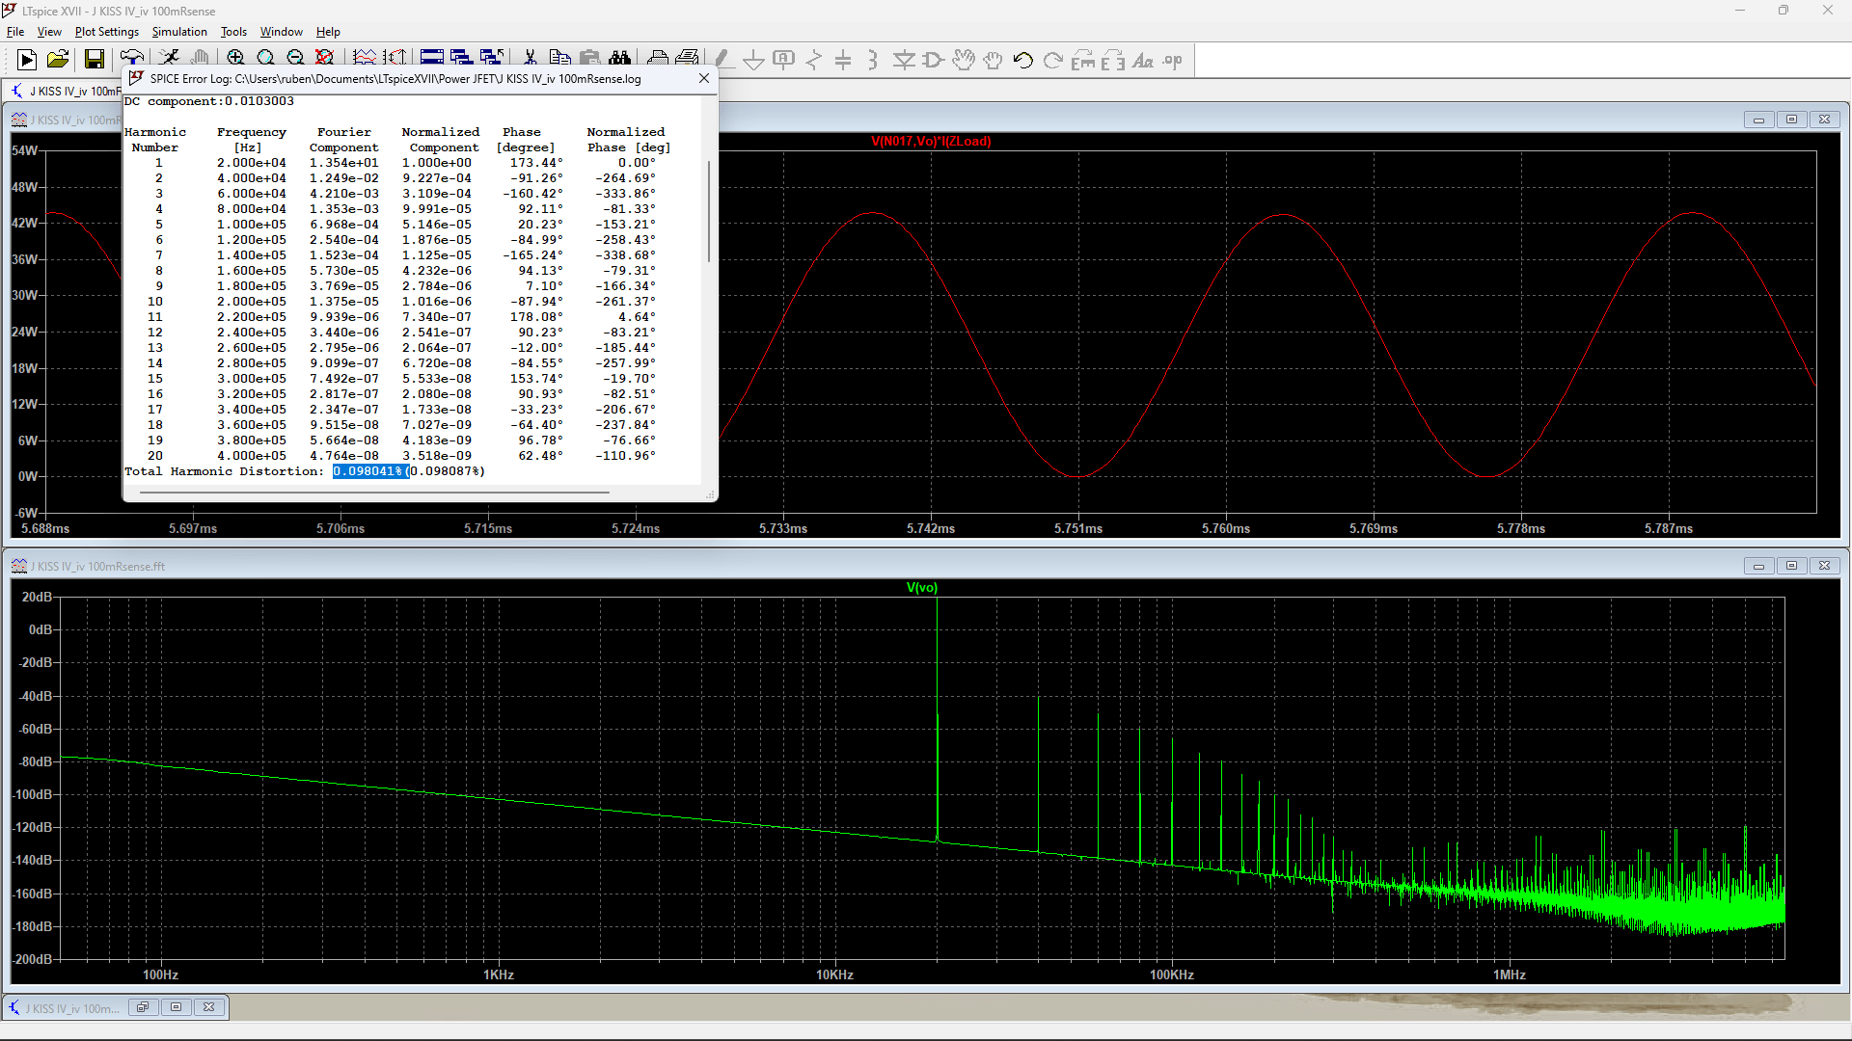Image resolution: width=1852 pixels, height=1041 pixels.
Task: Select the Move hand tool
Action: [963, 60]
